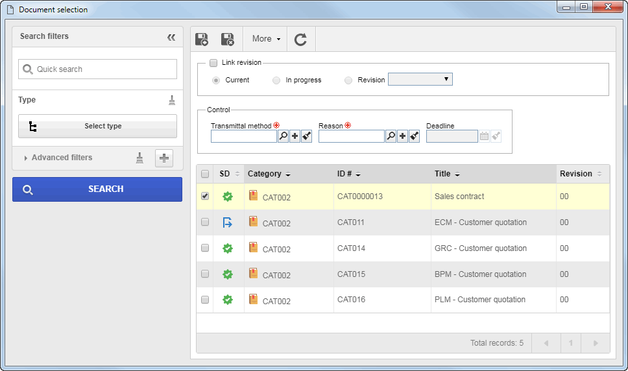Click the 'Total records: 5' text

click(497, 343)
